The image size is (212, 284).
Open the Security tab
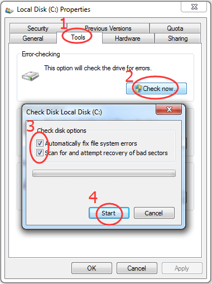[x=38, y=28]
